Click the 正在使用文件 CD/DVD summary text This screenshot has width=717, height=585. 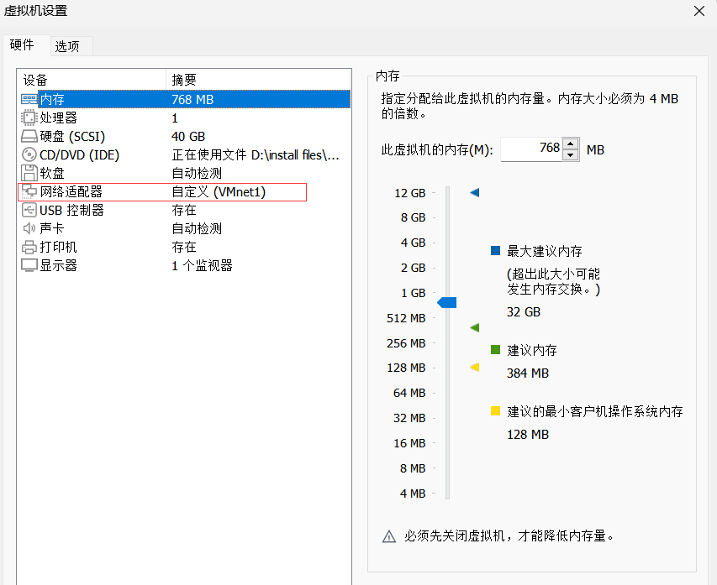pos(256,155)
